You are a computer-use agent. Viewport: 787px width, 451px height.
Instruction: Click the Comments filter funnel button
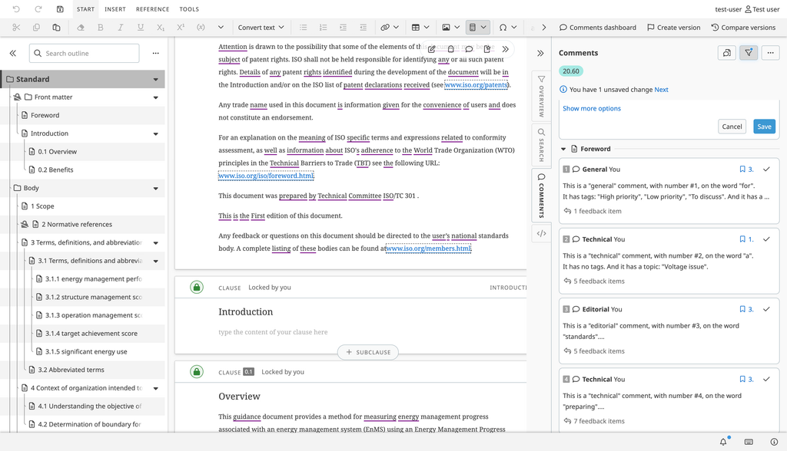click(x=749, y=53)
